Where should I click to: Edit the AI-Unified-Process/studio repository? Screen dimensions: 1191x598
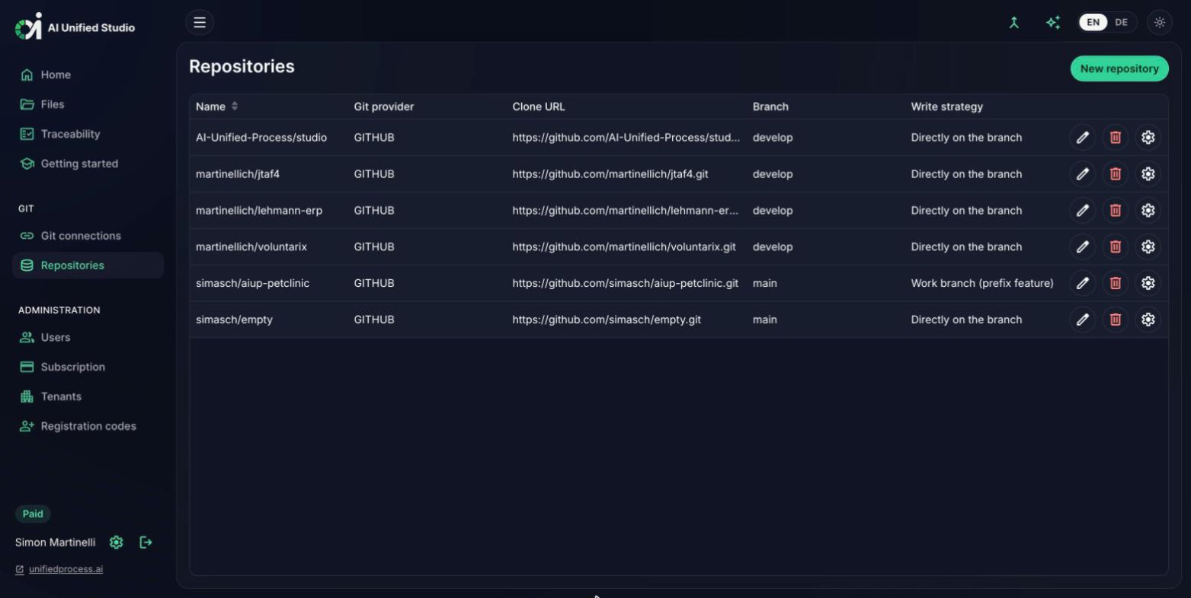(1082, 138)
